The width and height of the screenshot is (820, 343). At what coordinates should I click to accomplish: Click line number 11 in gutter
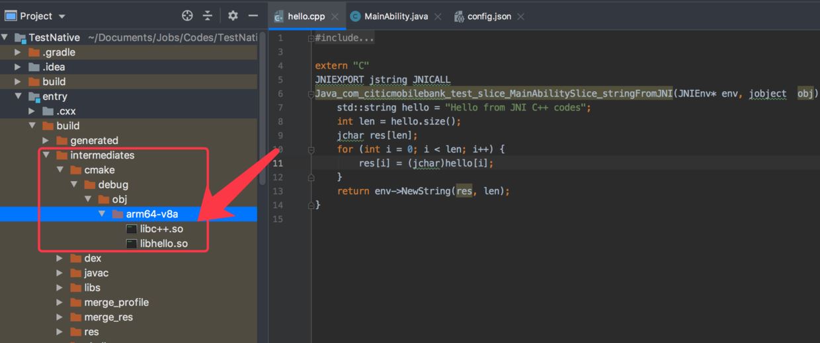[x=278, y=163]
